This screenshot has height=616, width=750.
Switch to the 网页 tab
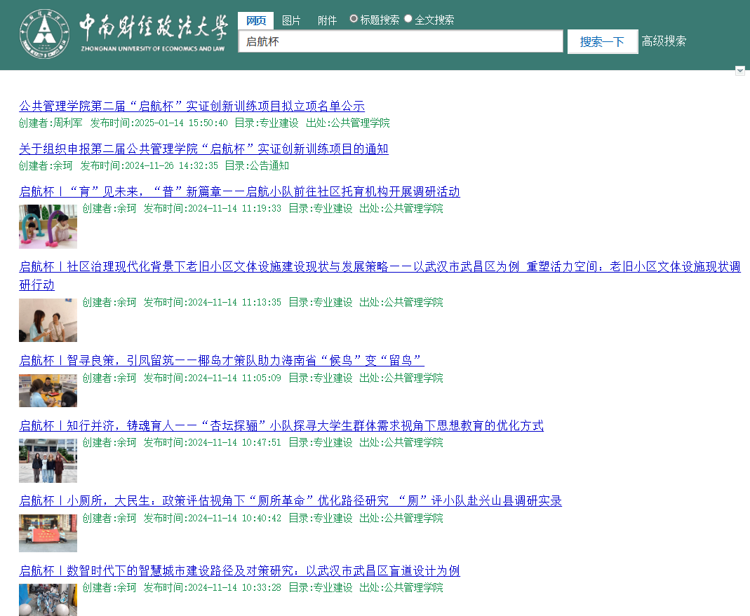(x=255, y=20)
